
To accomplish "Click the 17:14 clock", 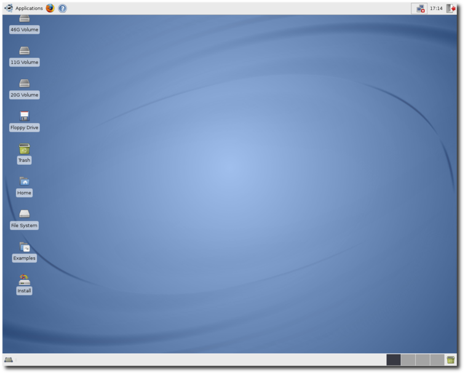I will pyautogui.click(x=436, y=9).
